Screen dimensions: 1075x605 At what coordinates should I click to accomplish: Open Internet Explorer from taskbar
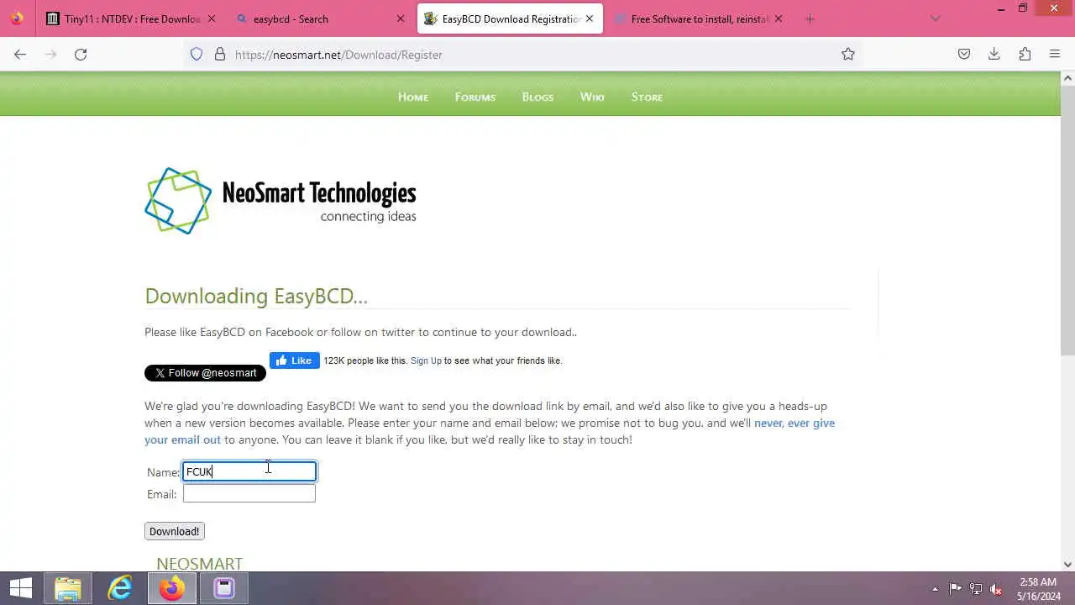pos(120,588)
